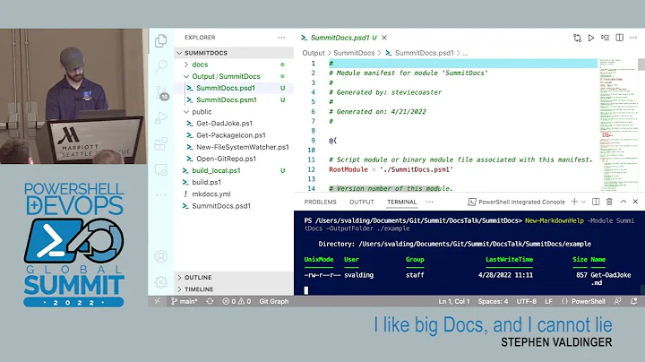The height and width of the screenshot is (362, 645).
Task: Open New-FileSystemWatcher.ps1 file
Action: pyautogui.click(x=234, y=147)
